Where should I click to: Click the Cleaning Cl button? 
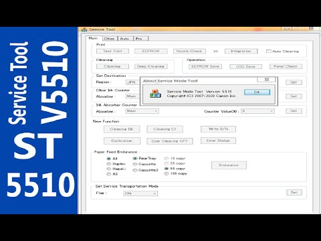click(165, 129)
